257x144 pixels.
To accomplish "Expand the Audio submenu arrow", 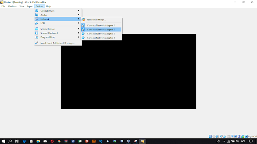I will [79, 15].
